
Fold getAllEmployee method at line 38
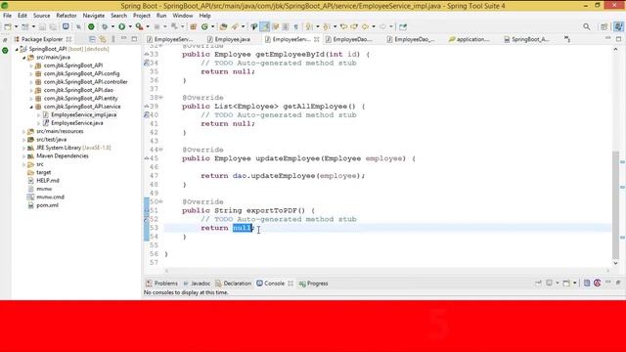161,98
